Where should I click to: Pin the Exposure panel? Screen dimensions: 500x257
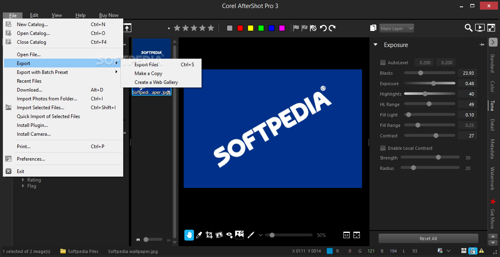coord(482,45)
